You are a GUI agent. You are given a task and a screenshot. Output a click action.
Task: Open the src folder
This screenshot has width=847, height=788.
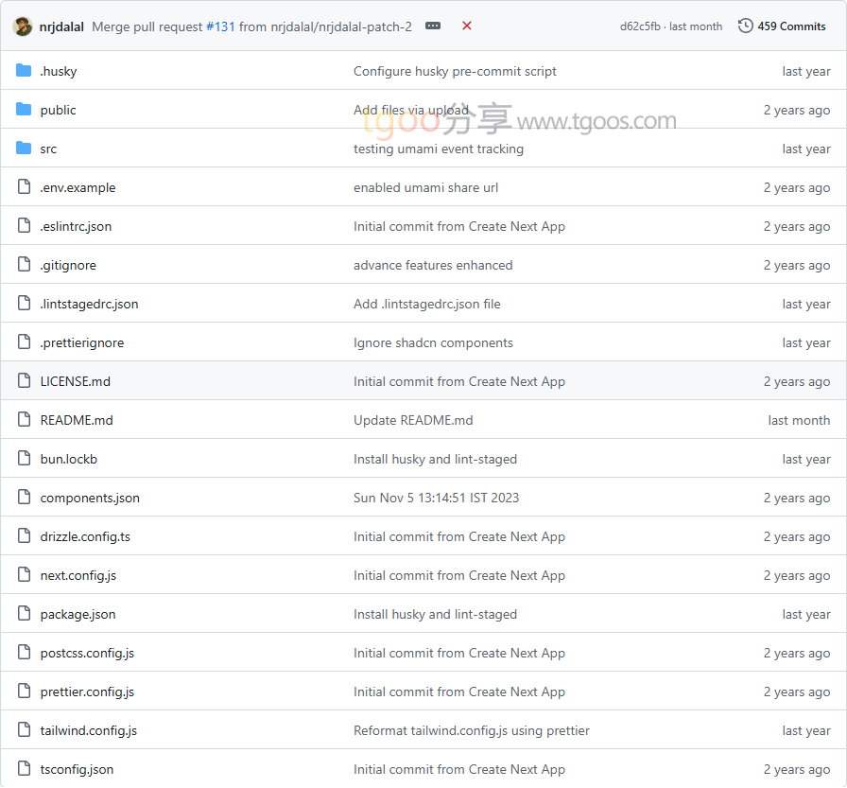click(x=48, y=149)
